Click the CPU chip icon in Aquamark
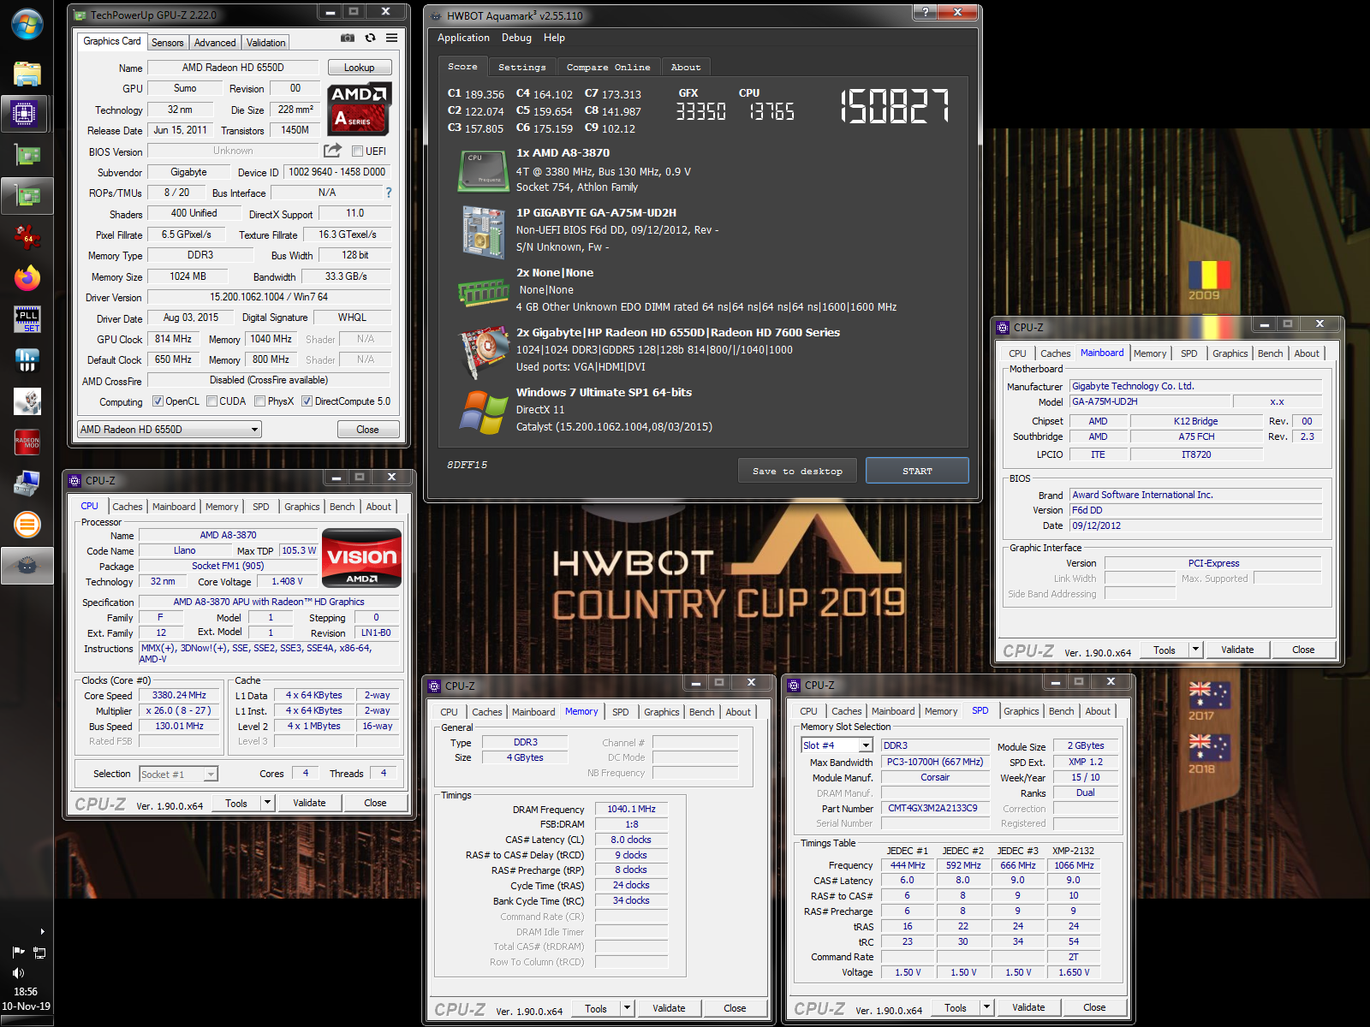 (x=484, y=170)
